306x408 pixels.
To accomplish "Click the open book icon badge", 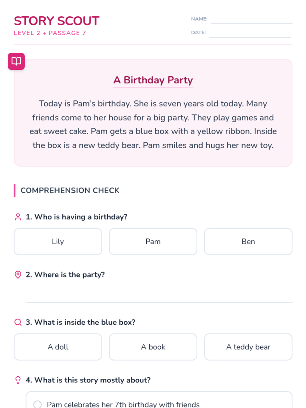I will [x=16, y=61].
